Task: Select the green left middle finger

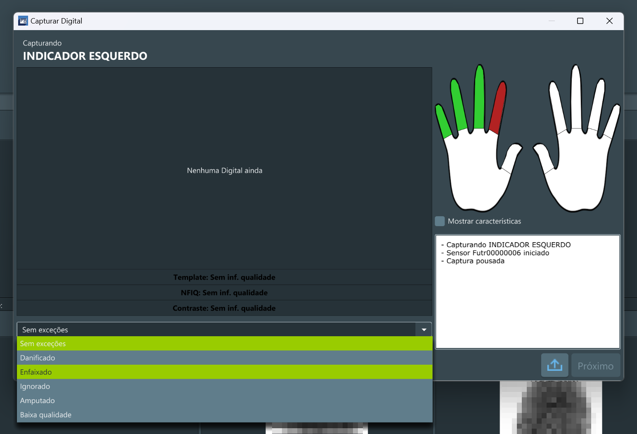Action: point(479,97)
